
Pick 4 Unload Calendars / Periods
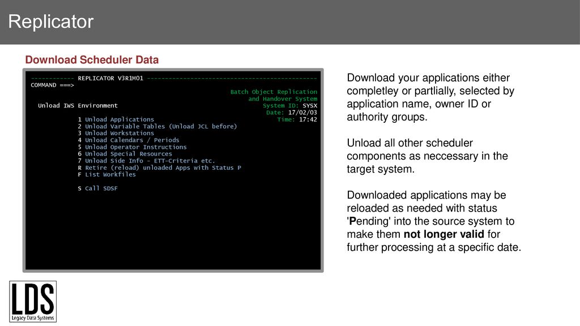[129, 140]
